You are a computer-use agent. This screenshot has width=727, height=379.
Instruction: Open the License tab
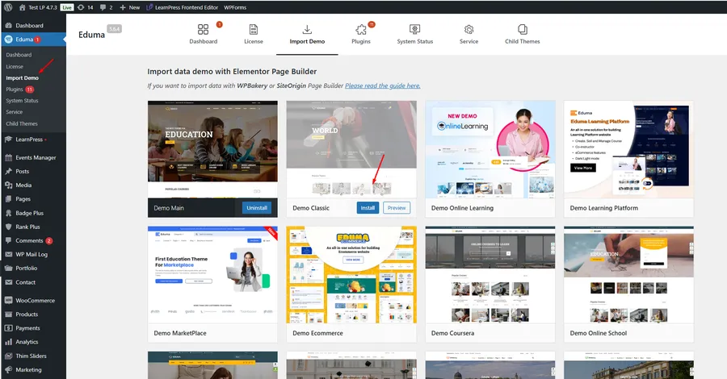click(x=254, y=34)
